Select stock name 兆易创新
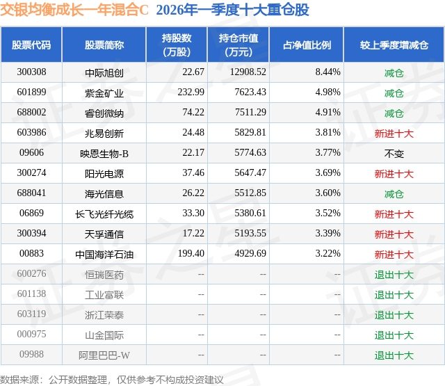The width and height of the screenshot is (445, 386). [104, 134]
